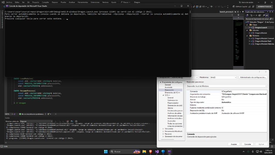Click the pending changes filter clock icon
Screen dimensions: 275x155
(251, 15)
